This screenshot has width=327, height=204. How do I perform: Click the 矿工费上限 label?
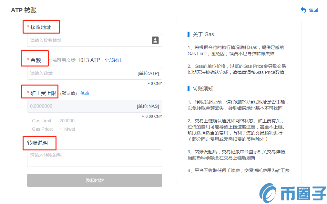click(43, 93)
